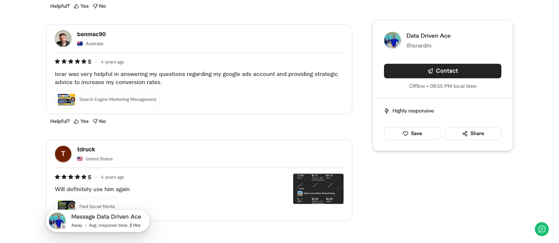Click the lightning bolt beside Highly responsive

pyautogui.click(x=386, y=111)
